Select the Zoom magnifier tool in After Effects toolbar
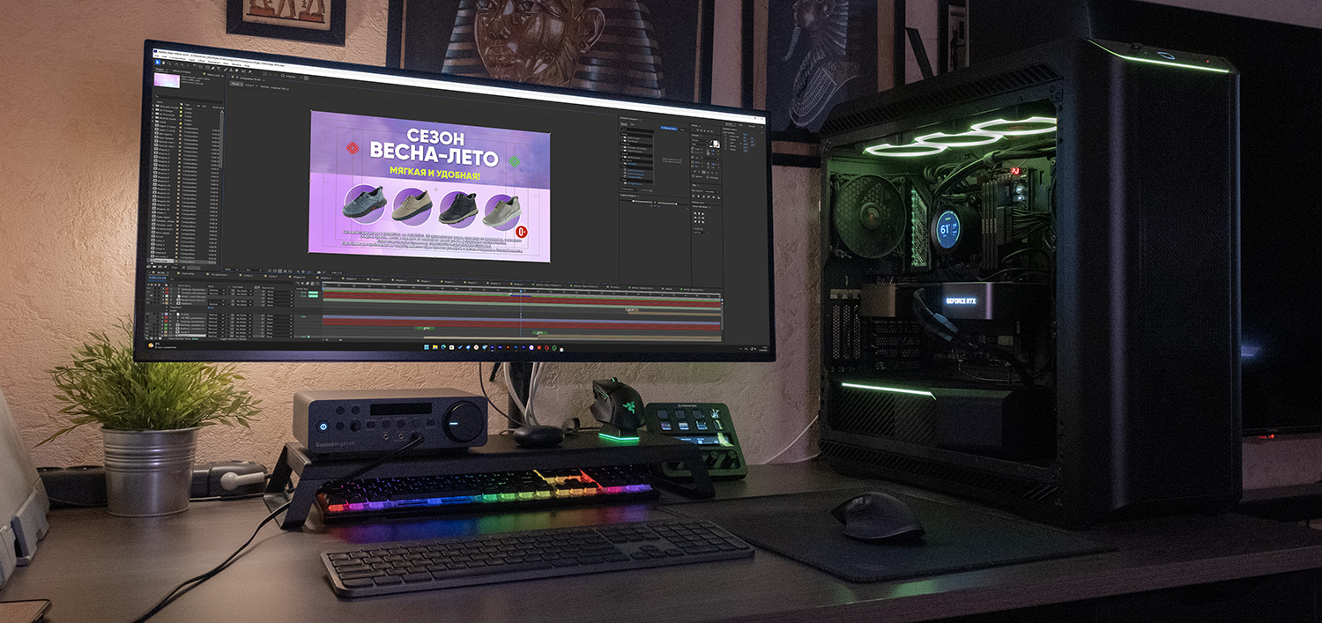The image size is (1322, 623). (169, 63)
